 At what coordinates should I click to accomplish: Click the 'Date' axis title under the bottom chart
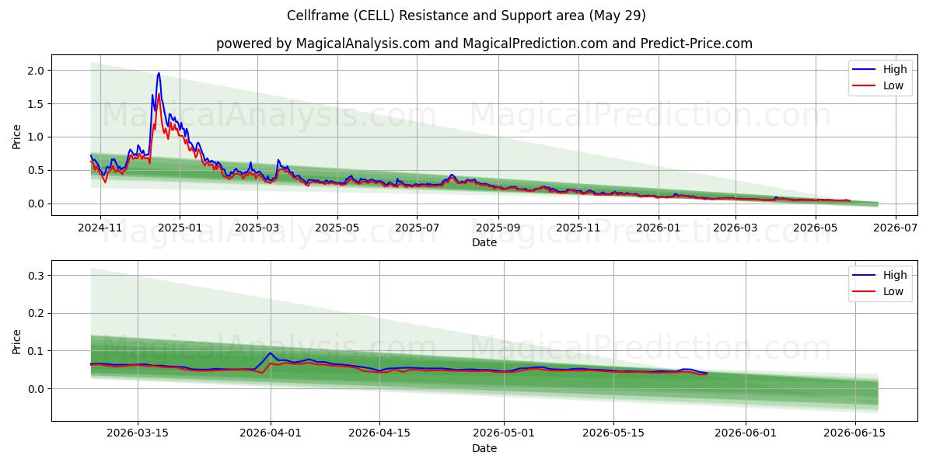pos(484,449)
